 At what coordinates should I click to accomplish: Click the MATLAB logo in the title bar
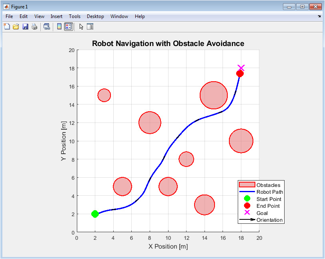point(6,7)
